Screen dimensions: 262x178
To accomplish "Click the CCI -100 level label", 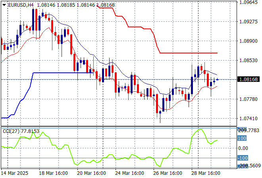I will coord(243,158).
